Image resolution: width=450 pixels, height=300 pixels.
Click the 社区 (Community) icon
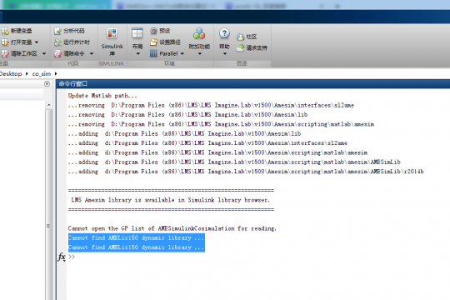[241, 37]
